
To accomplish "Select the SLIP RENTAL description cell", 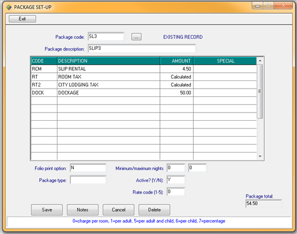I will 108,69.
